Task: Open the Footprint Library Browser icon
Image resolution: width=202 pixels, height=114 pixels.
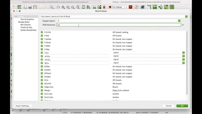Action: [x=88, y=7]
